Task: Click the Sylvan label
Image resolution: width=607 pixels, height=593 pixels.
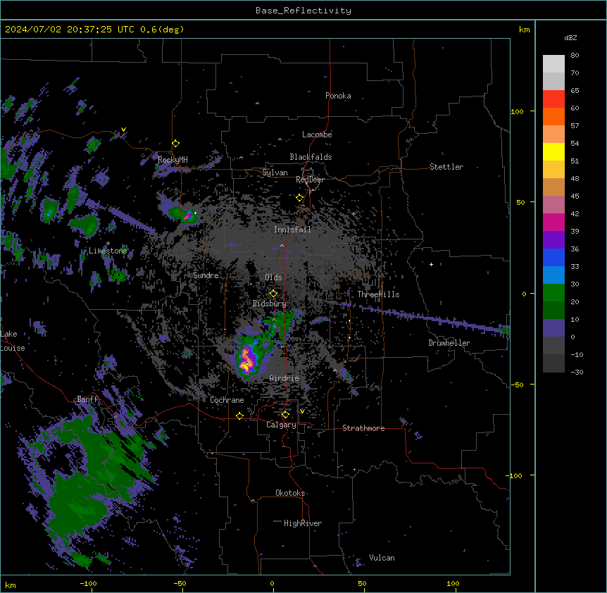Action: pyautogui.click(x=275, y=173)
